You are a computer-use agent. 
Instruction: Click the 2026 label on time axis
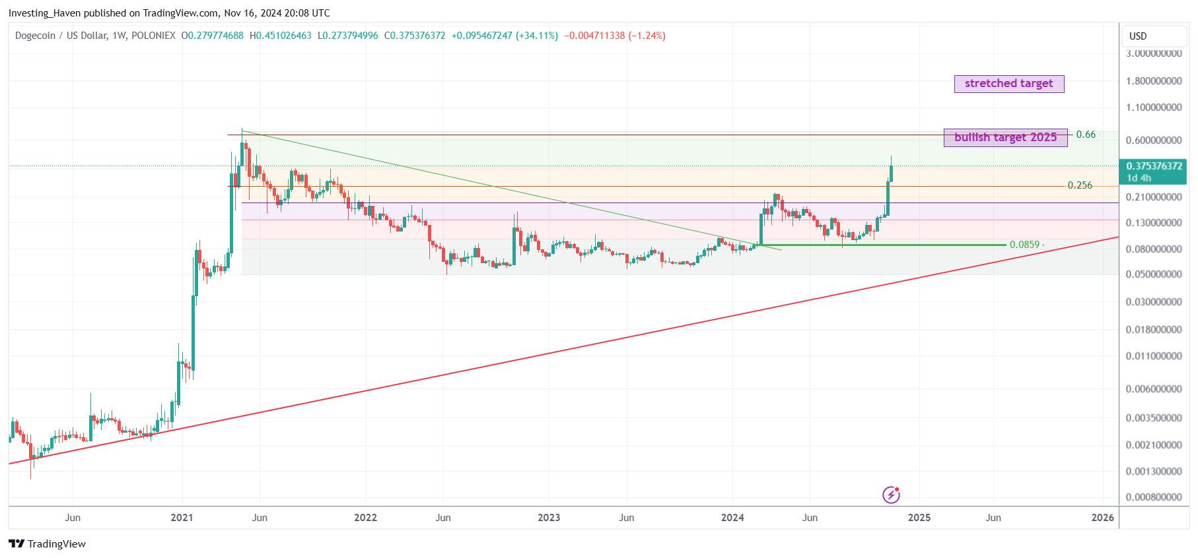click(1103, 518)
